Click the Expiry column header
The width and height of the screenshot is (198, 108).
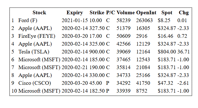[x=75, y=13]
